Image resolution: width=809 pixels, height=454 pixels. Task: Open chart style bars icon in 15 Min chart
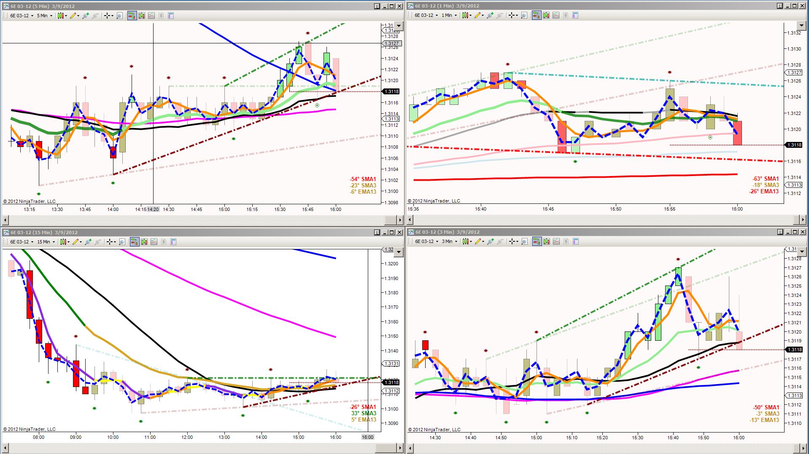[x=64, y=242]
